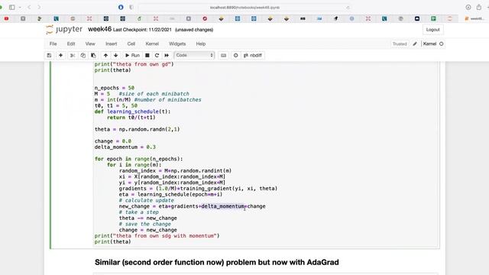Copy selected cells icon in toolbar
Screen dimensions: 489x275
[83, 55]
